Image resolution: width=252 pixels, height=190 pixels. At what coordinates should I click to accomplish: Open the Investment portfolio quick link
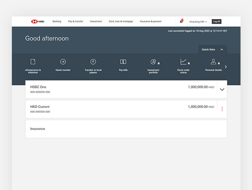153,66
